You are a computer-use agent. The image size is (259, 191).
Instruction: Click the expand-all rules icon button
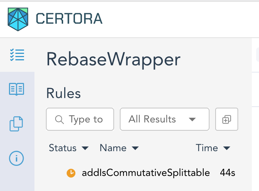pos(226,119)
